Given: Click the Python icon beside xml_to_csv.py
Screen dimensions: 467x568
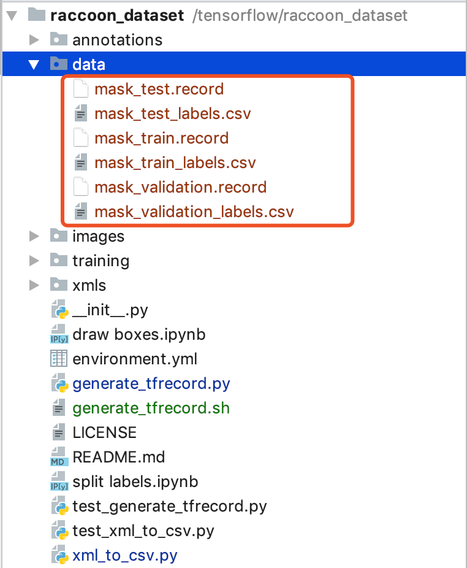Looking at the screenshot, I should click(59, 555).
